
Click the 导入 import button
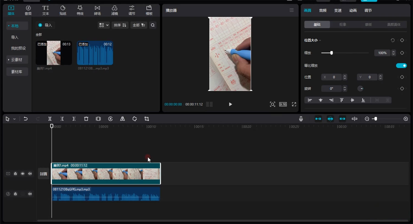click(x=45, y=25)
